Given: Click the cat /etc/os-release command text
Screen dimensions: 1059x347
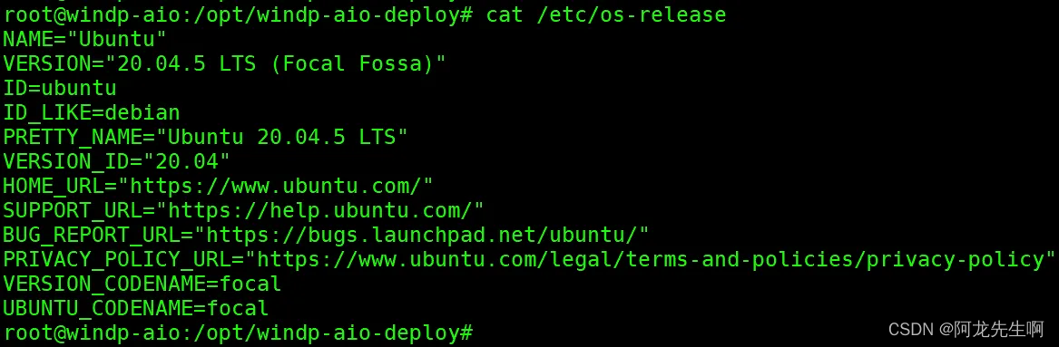Looking at the screenshot, I should tap(606, 14).
